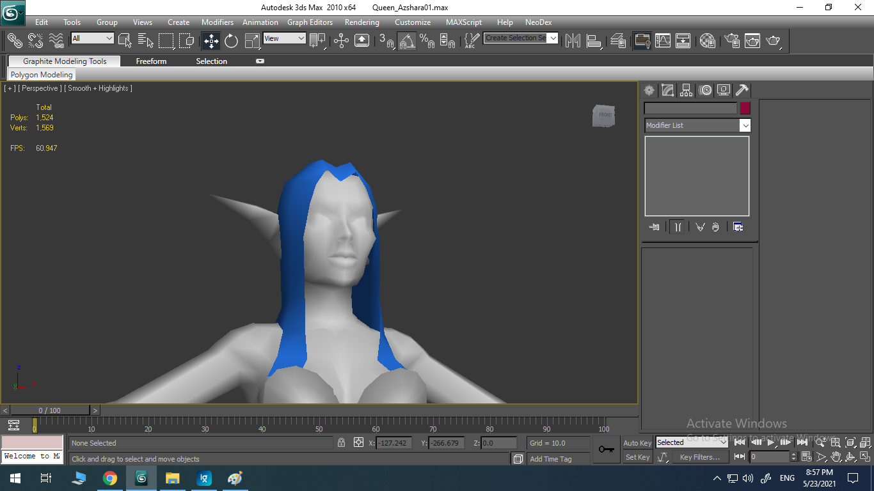Open Rendered Frame Window icon
The width and height of the screenshot is (874, 491).
[752, 40]
